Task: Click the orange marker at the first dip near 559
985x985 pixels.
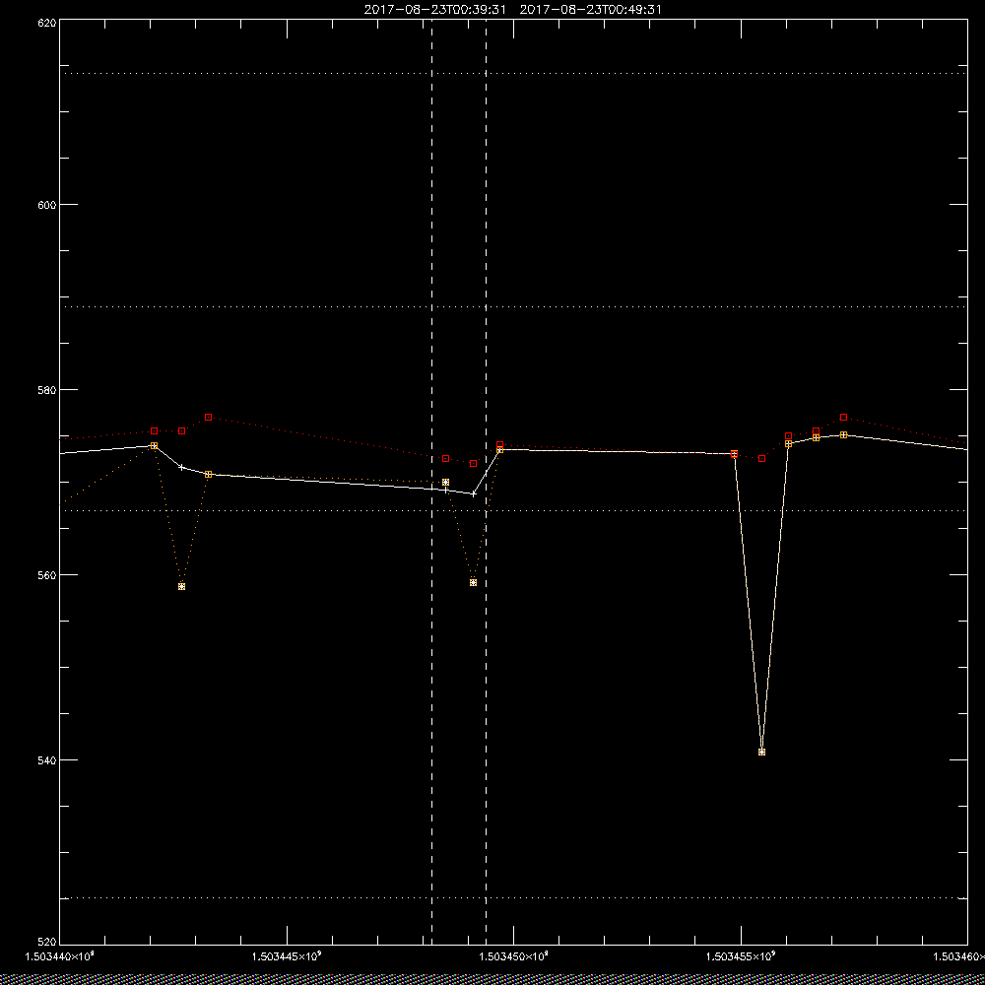Action: point(181,587)
